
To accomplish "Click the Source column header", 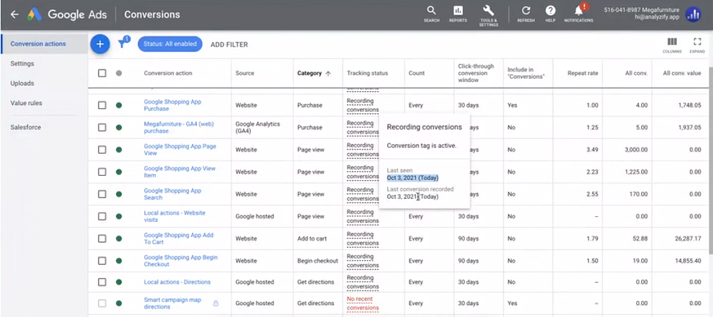I will point(244,73).
